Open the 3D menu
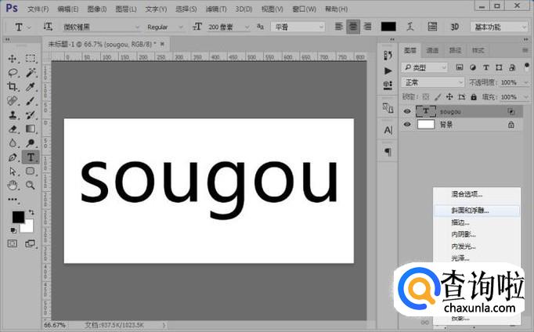The image size is (534, 332). tap(244, 9)
